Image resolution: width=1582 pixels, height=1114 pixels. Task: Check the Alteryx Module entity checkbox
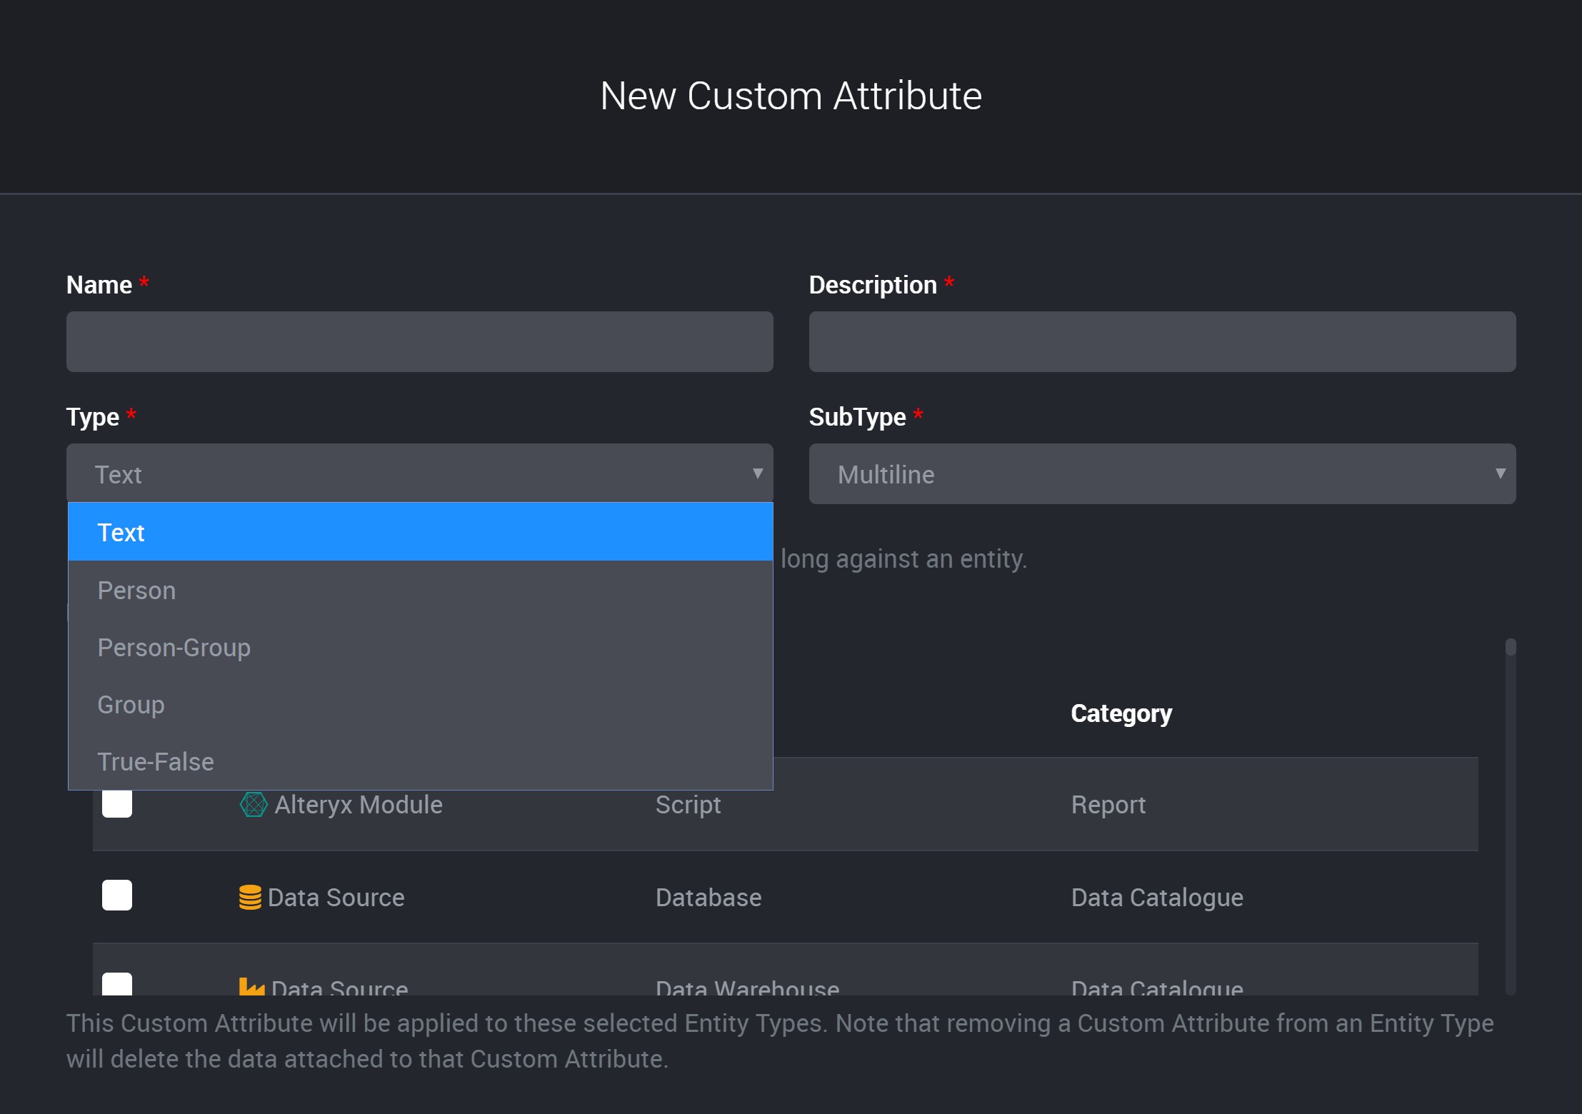(x=116, y=804)
